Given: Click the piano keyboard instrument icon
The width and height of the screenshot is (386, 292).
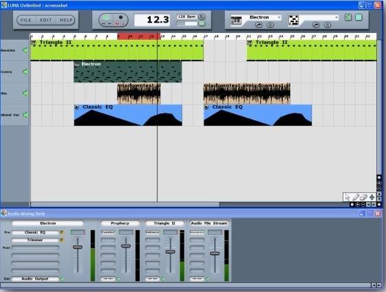Looking at the screenshot, I should (x=236, y=21).
